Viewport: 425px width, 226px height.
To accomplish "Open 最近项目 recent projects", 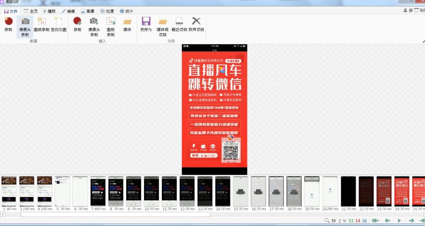I will pos(179,25).
